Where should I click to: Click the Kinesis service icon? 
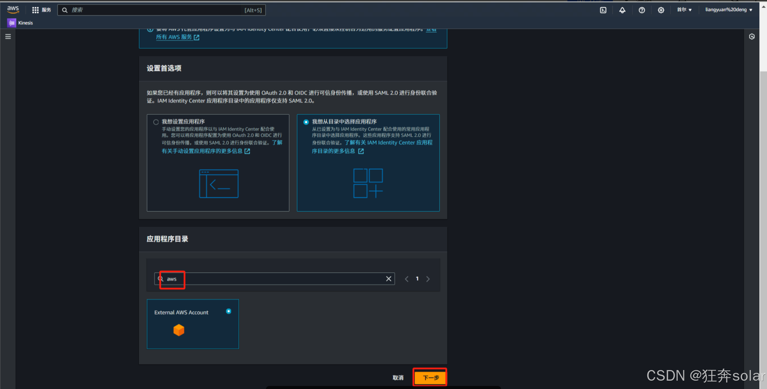(12, 23)
